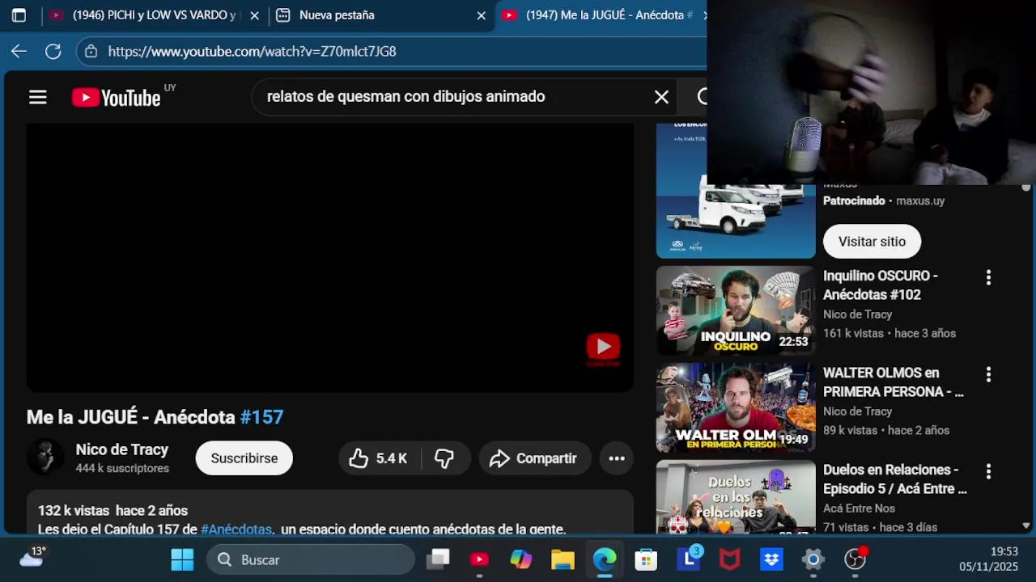This screenshot has height=582, width=1036.
Task: Play Inquilino OSCURO thumbnail
Action: [736, 310]
